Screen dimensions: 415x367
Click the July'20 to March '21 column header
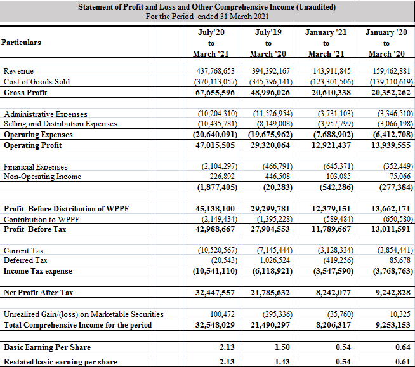[211, 42]
